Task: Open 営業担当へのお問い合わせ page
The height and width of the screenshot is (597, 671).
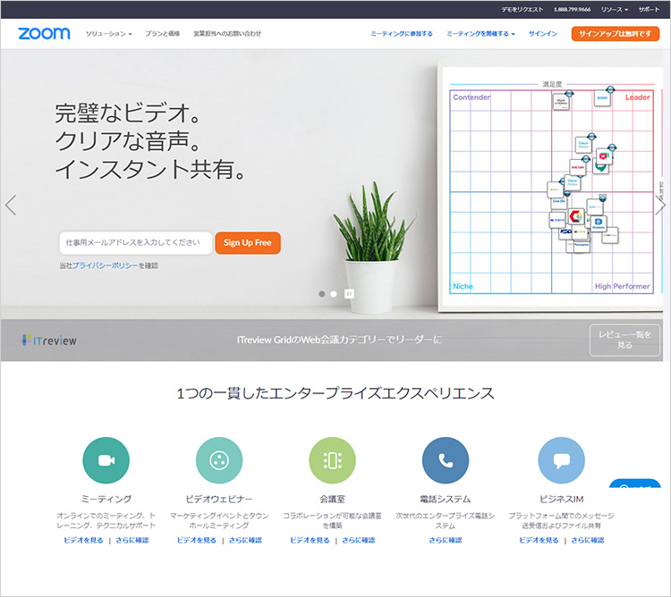Action: tap(227, 33)
